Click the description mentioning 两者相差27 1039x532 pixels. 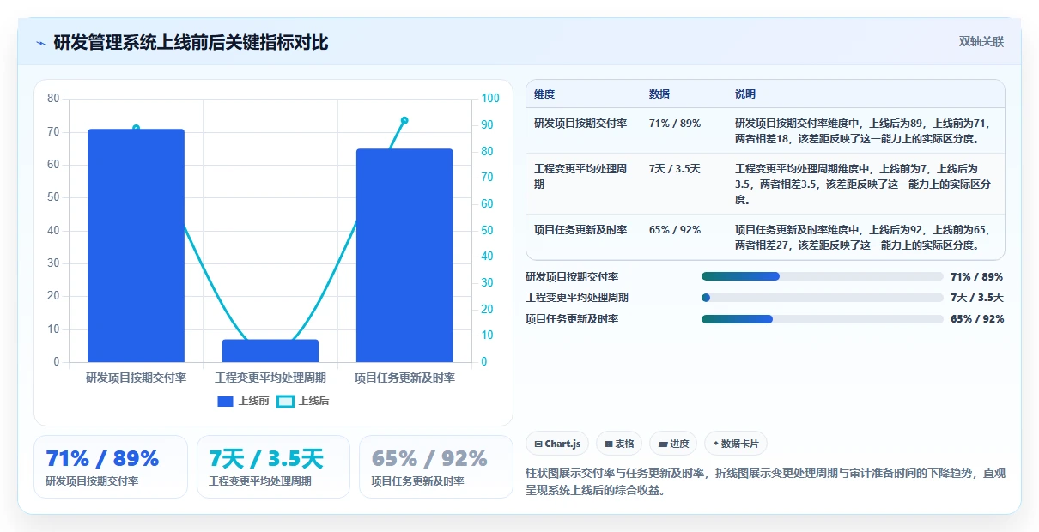(863, 237)
